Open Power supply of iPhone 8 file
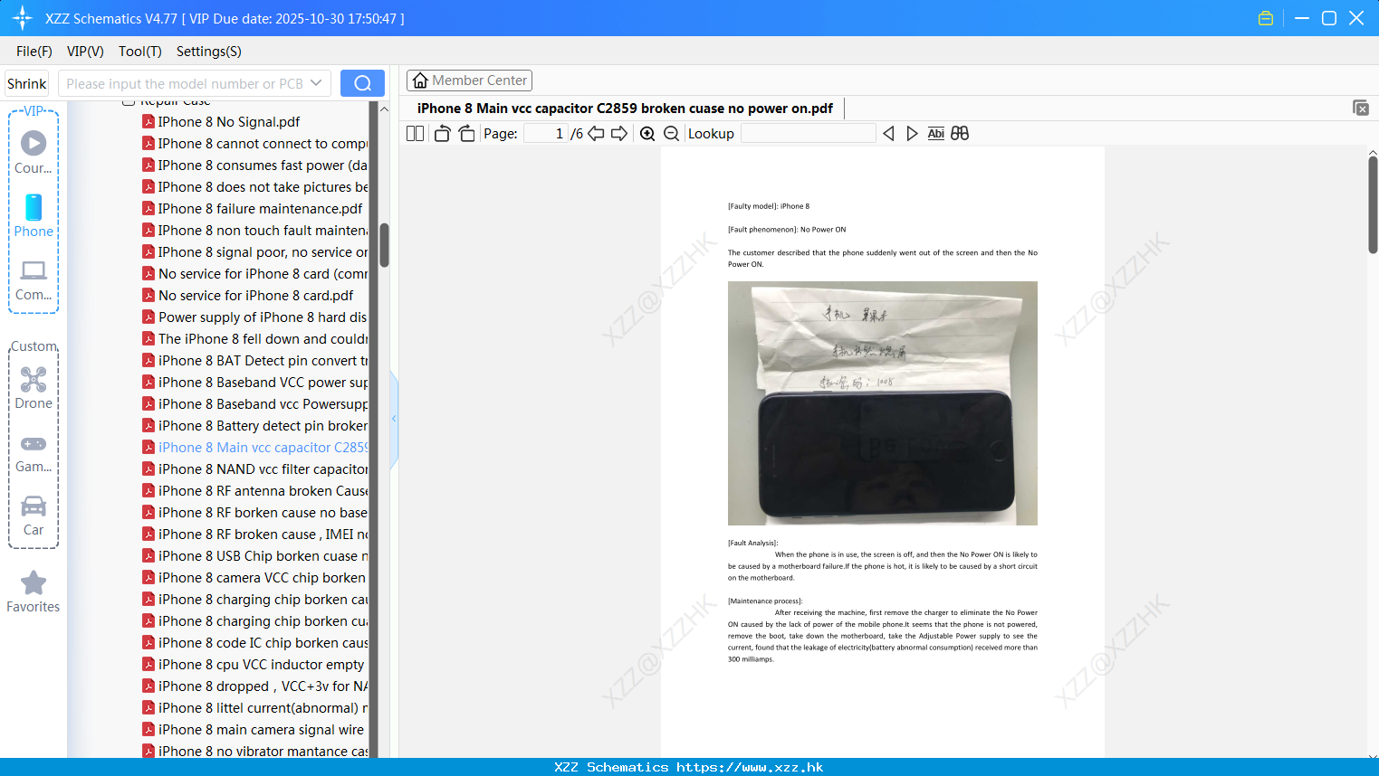1379x776 pixels. point(254,317)
